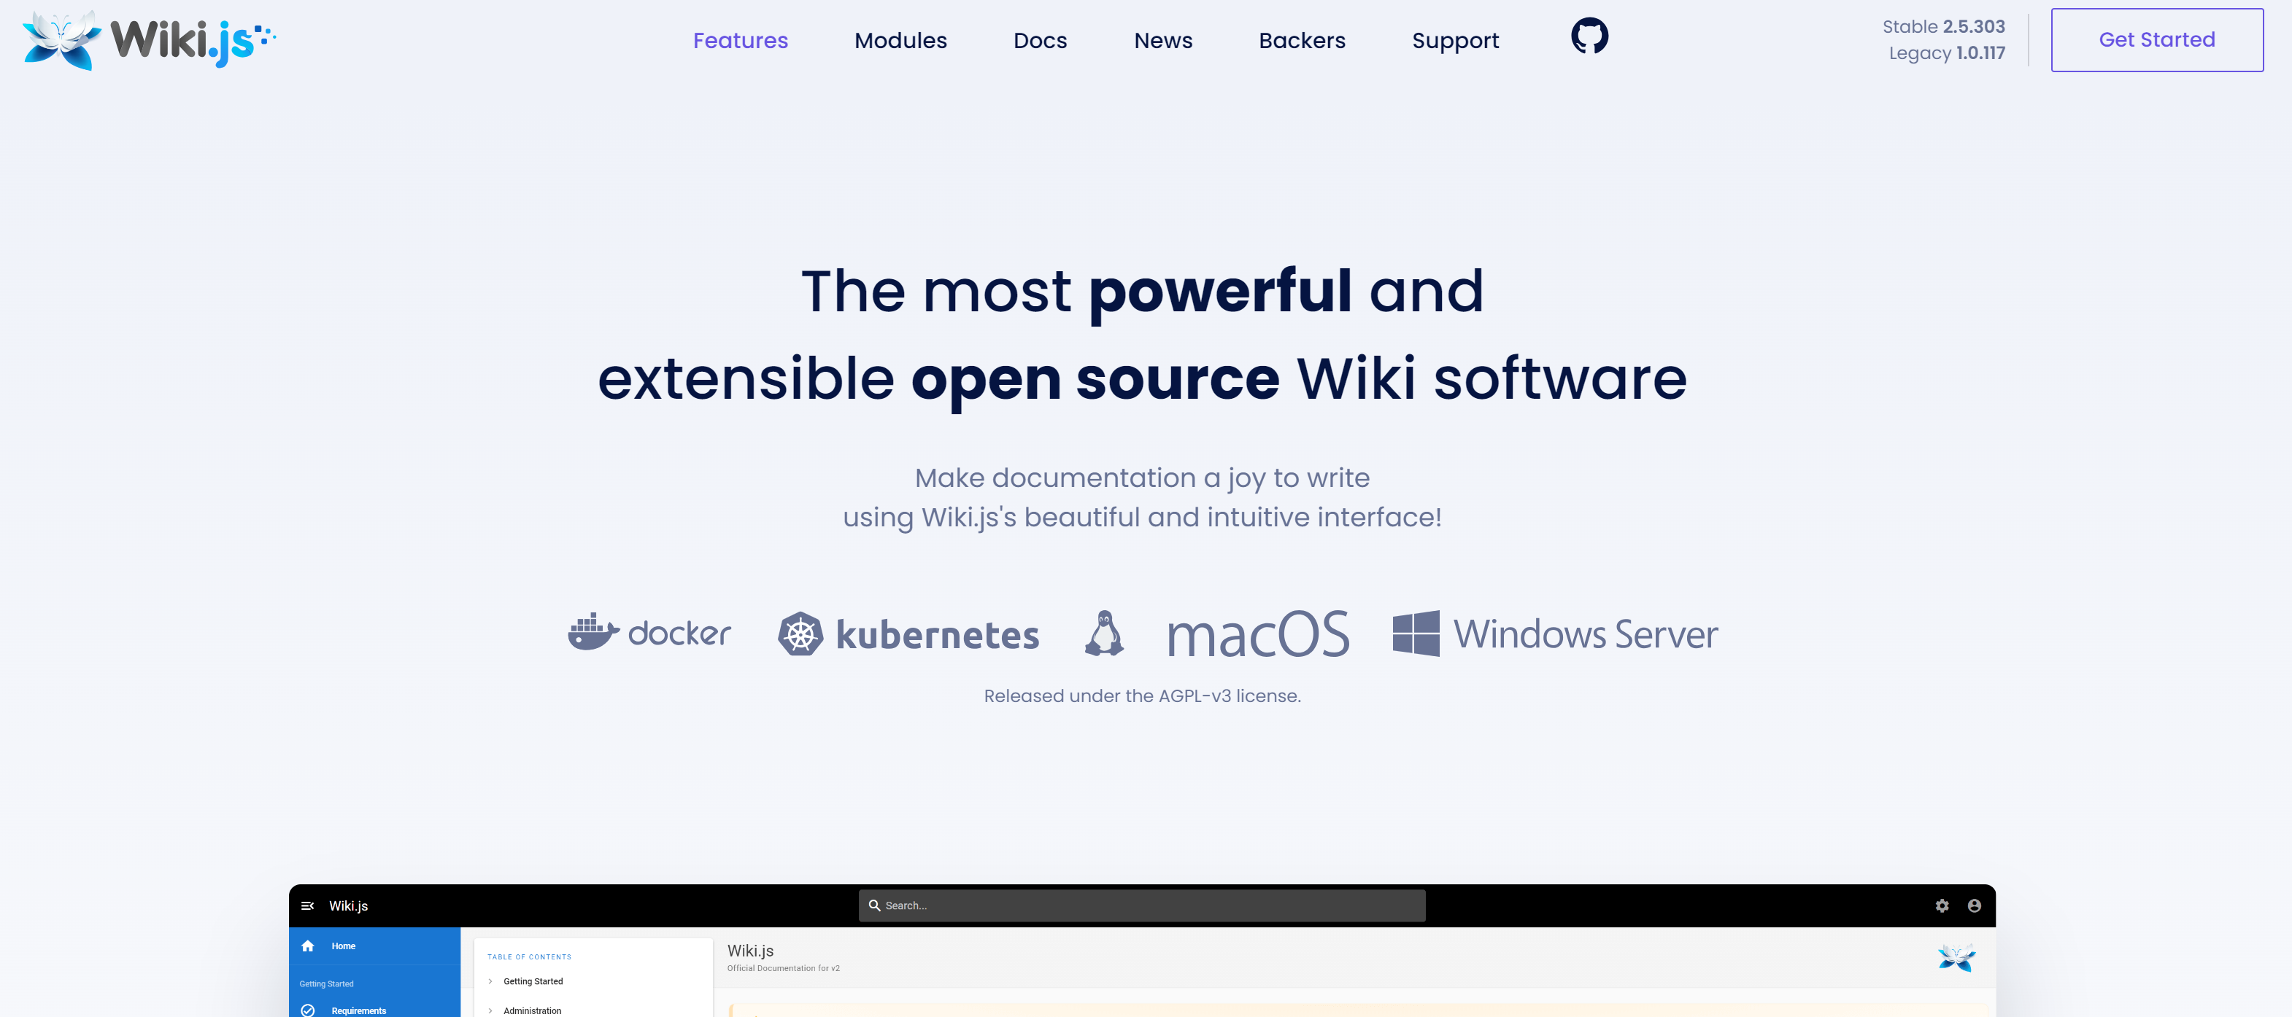Expand the Administration chevron
2292x1017 pixels.
[x=490, y=1010]
